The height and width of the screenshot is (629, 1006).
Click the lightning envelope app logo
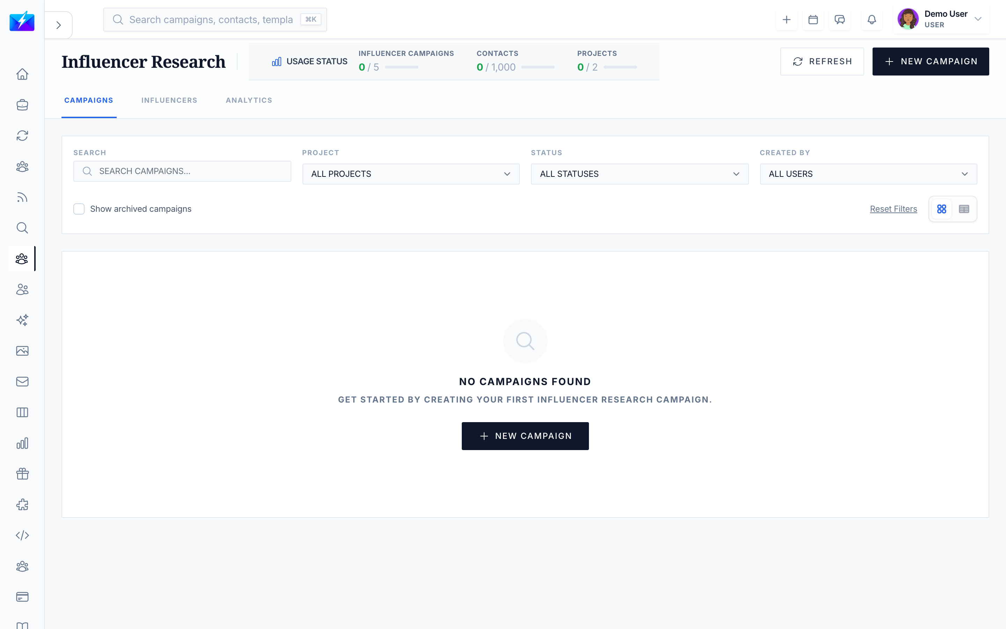[22, 21]
